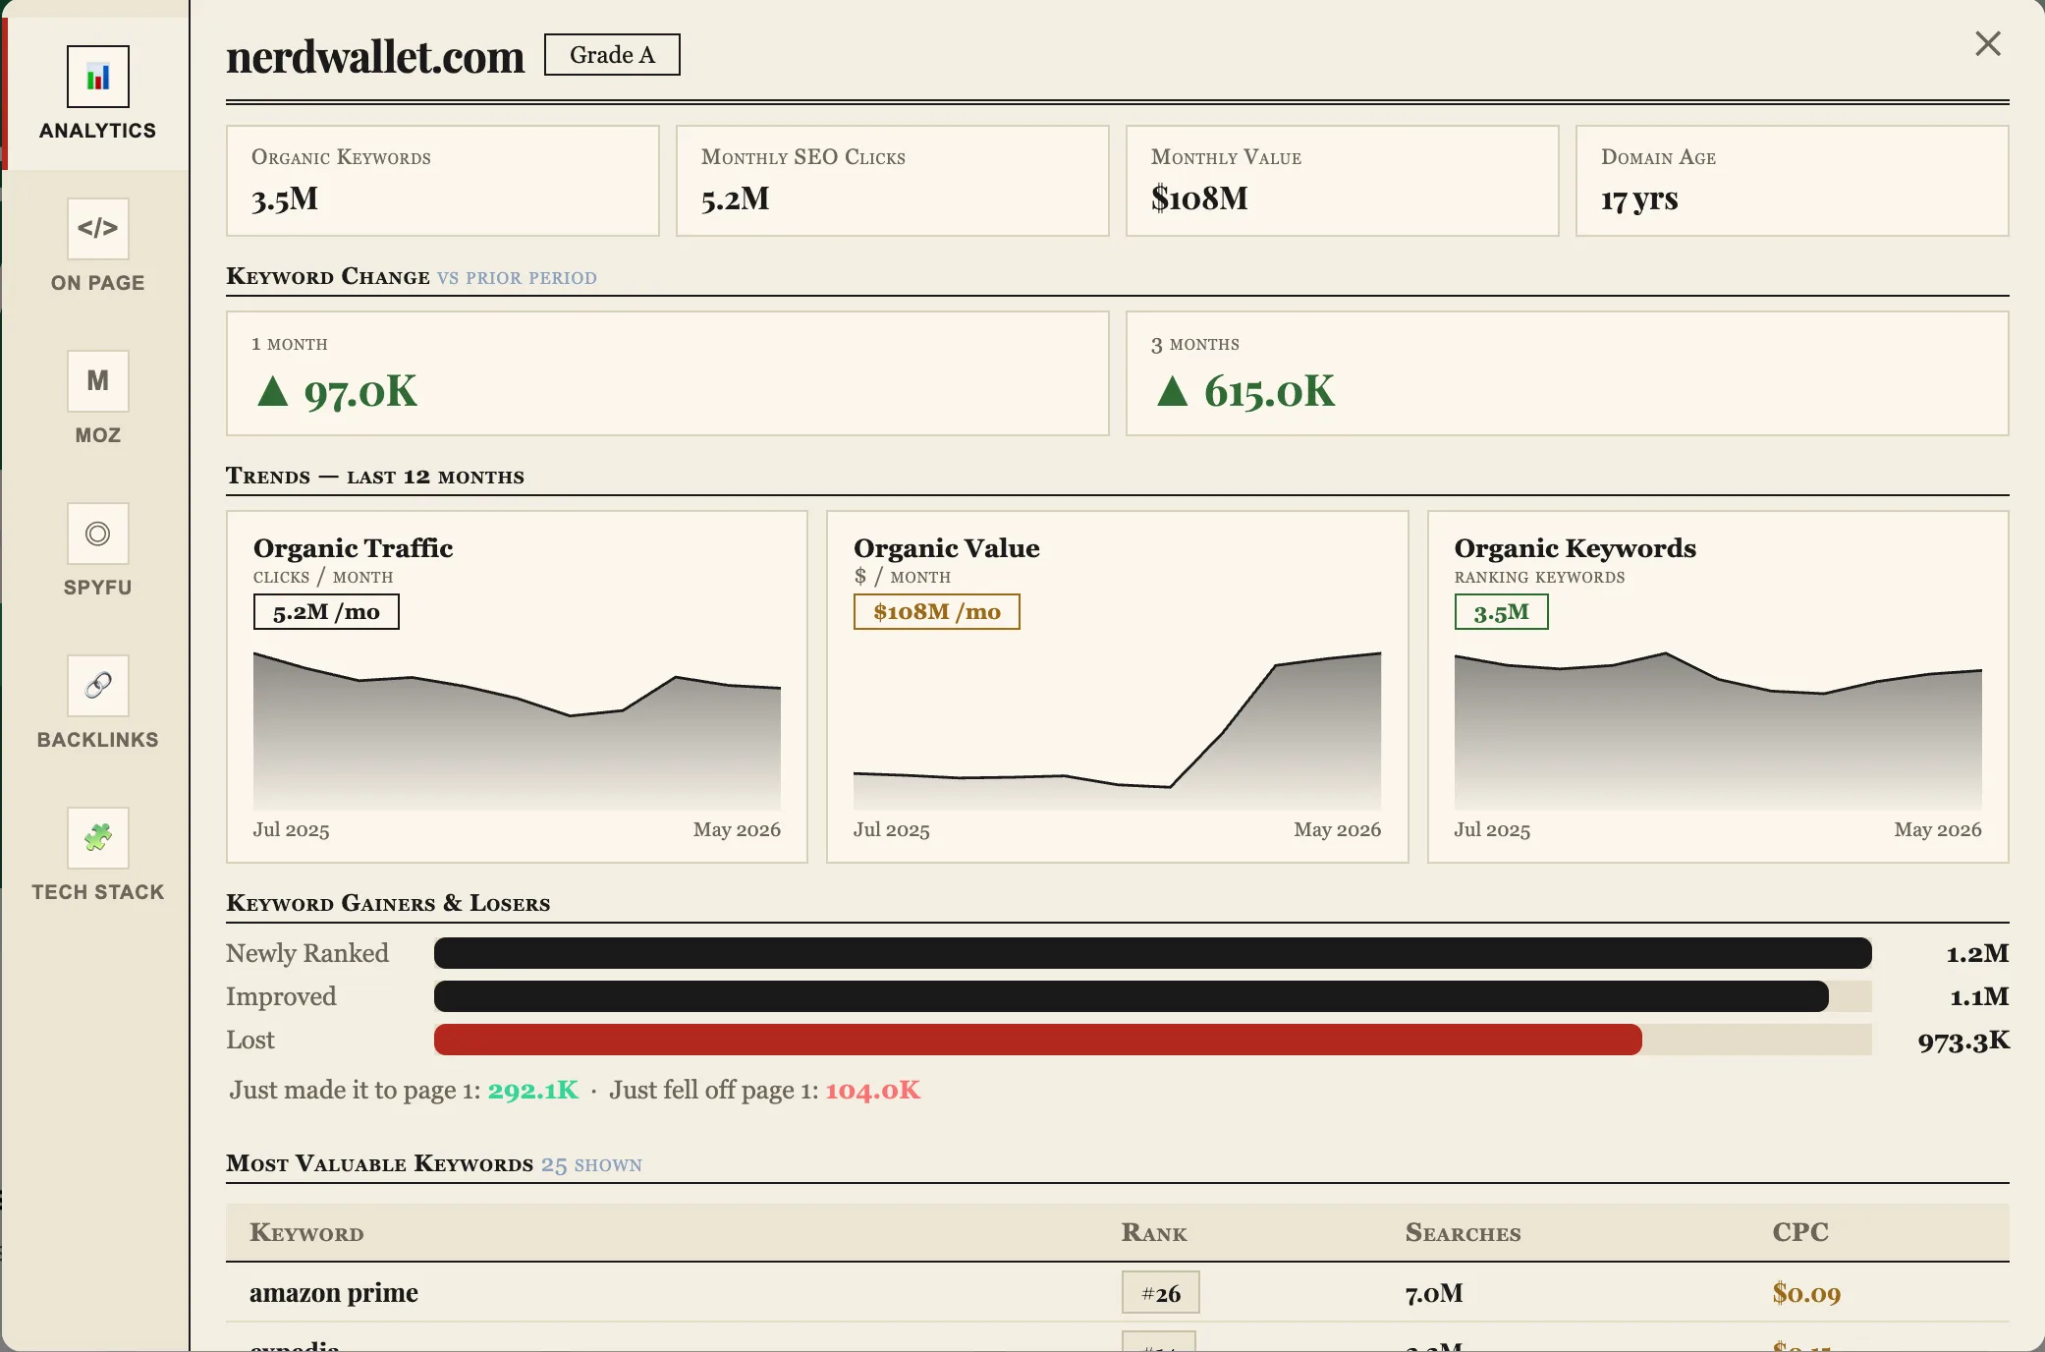
Task: Click the Improved keywords black bar
Action: click(1132, 996)
